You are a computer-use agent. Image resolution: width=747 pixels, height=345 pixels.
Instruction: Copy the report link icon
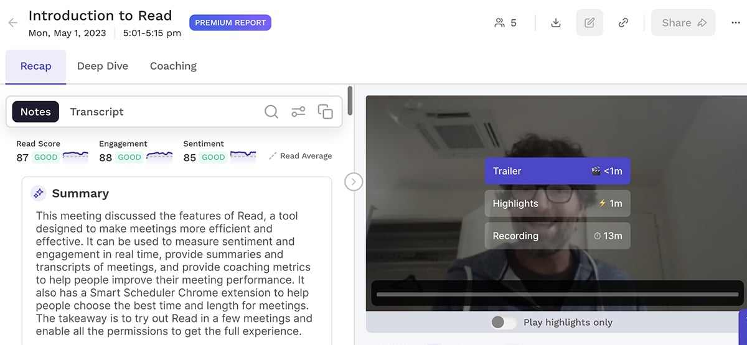(623, 23)
